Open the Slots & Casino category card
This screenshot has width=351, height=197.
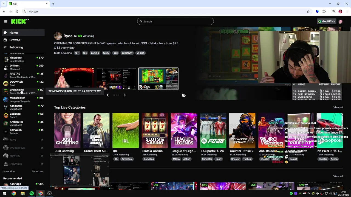tap(155, 131)
